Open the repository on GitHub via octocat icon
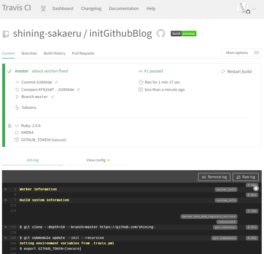The height and width of the screenshot is (254, 264). (x=161, y=34)
